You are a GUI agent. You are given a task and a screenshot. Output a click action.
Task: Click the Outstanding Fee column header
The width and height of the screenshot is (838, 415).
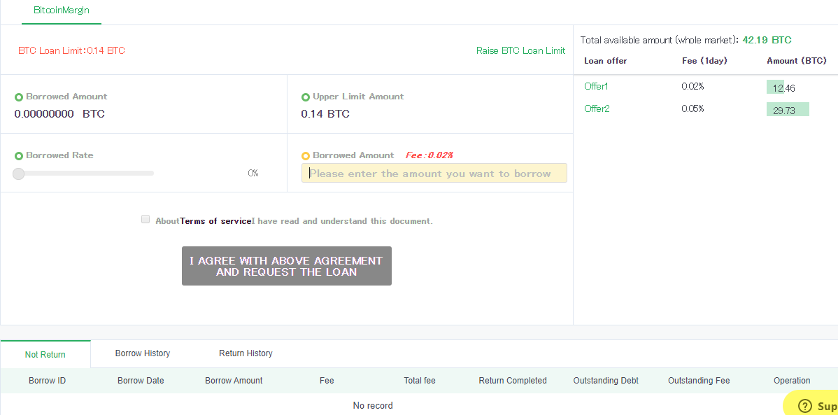tap(699, 381)
